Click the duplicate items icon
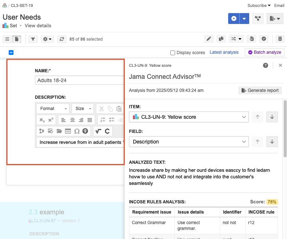This screenshot has height=239, width=287. (221, 39)
